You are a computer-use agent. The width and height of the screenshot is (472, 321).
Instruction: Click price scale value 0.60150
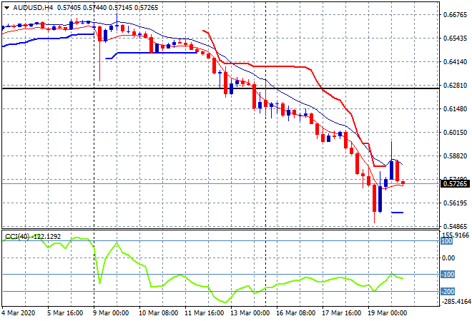tap(455, 133)
